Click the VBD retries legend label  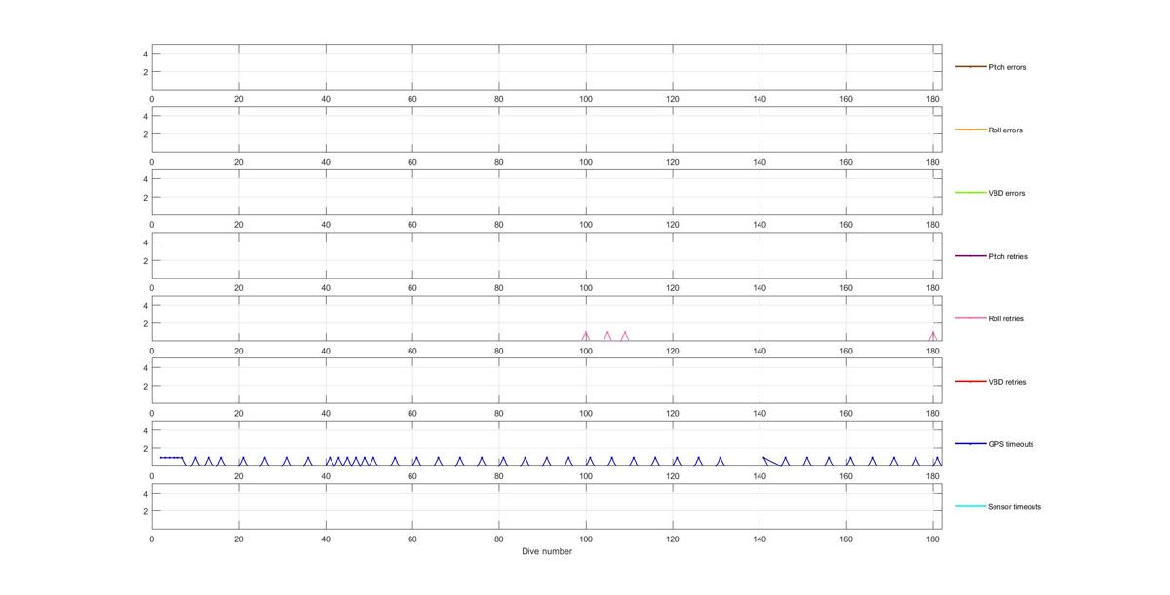point(1007,382)
